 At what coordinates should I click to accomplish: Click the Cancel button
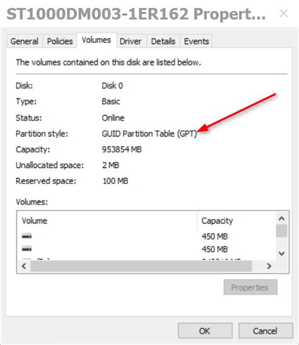pos(266,330)
